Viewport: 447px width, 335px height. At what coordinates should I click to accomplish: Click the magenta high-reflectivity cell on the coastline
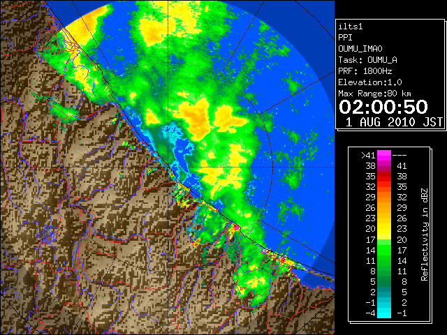[x=236, y=228]
